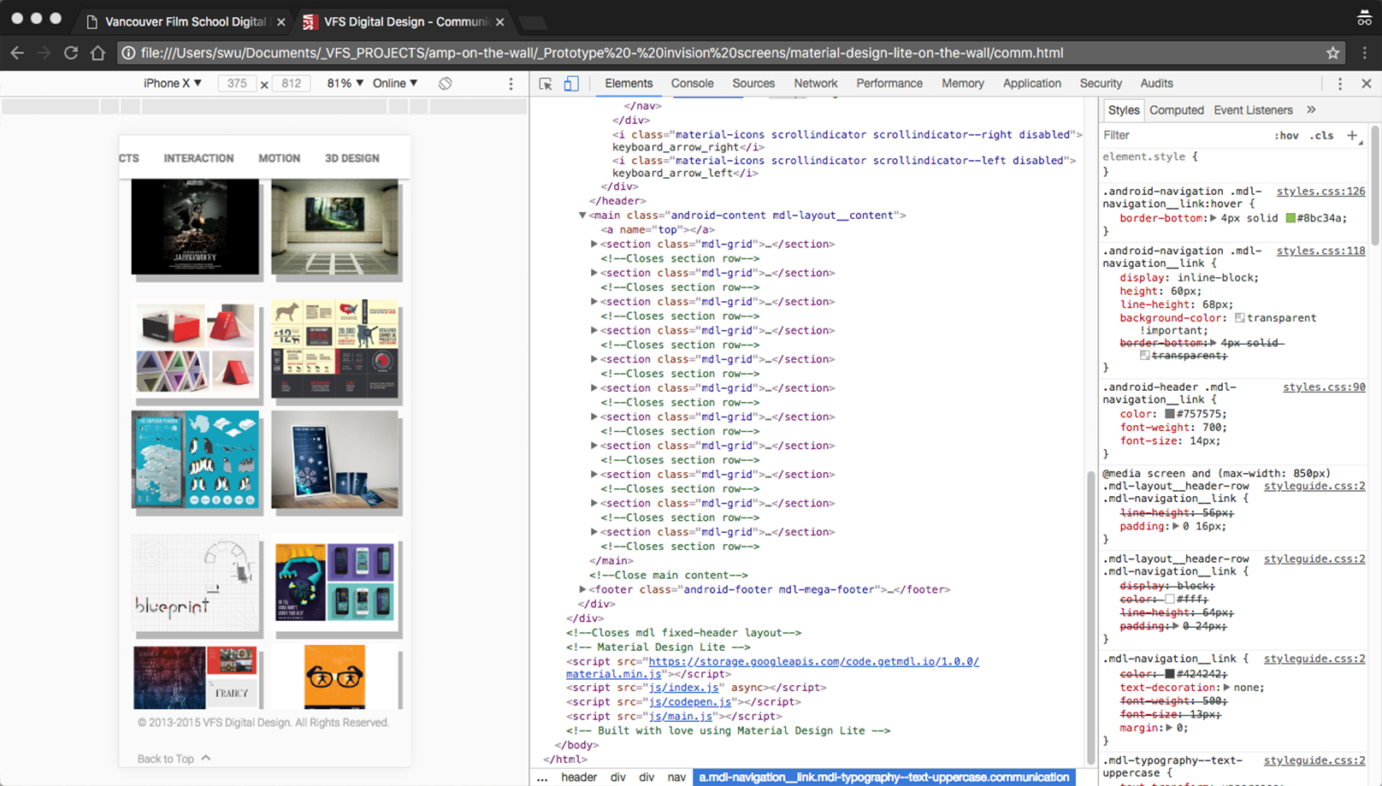Open device toolbar more options menu
This screenshot has height=786, width=1382.
pyautogui.click(x=511, y=84)
